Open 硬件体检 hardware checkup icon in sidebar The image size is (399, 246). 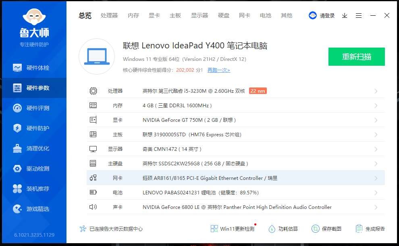point(17,68)
